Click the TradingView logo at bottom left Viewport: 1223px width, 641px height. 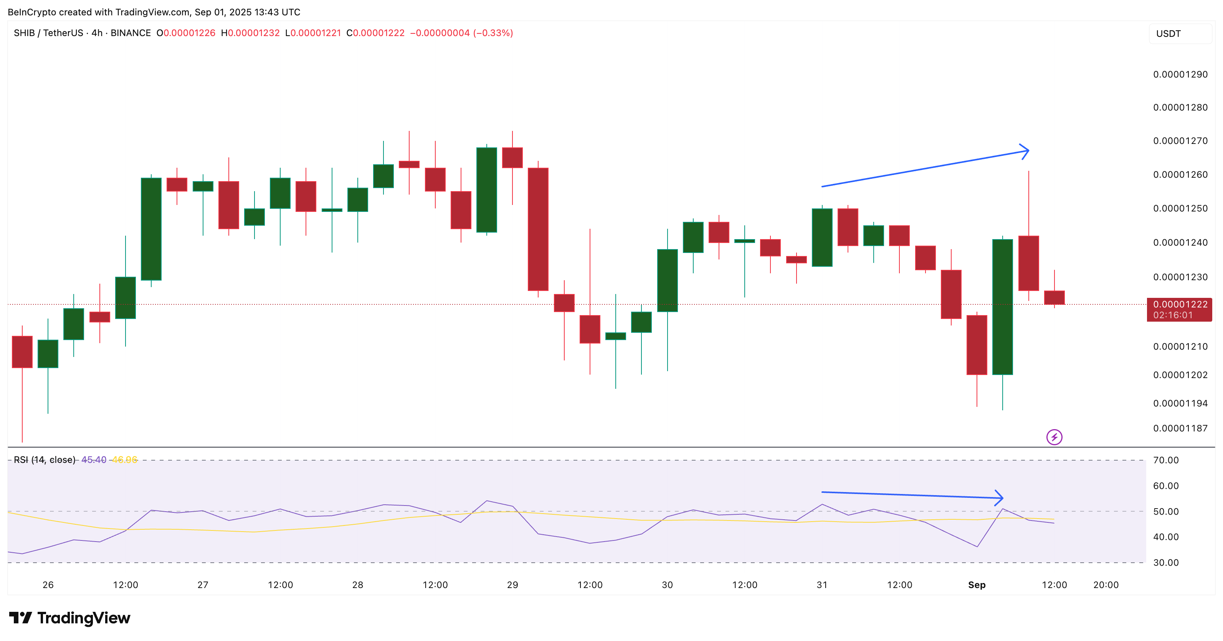click(x=69, y=618)
